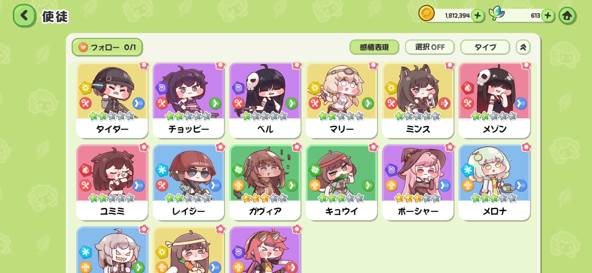Choose the キュウイ character card
This screenshot has height=273, width=592.
[x=341, y=183]
